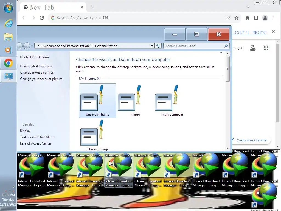Toggle Chrome side panel
Image resolution: width=281 pixels, height=211 pixels.
tap(256, 18)
